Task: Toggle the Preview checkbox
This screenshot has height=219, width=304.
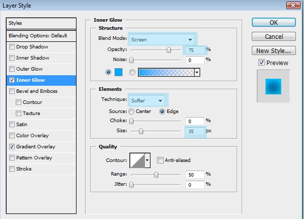Action: [261, 63]
